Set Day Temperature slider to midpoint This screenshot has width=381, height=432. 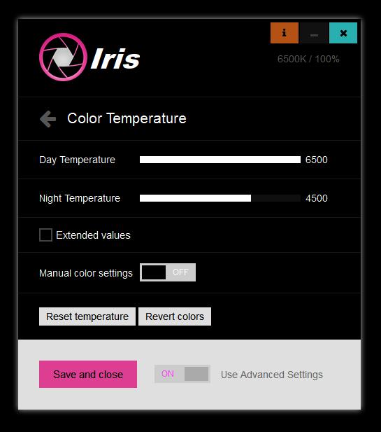tap(220, 160)
